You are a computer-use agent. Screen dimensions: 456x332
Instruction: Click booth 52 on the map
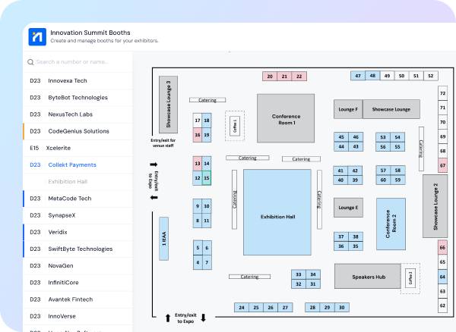point(431,76)
